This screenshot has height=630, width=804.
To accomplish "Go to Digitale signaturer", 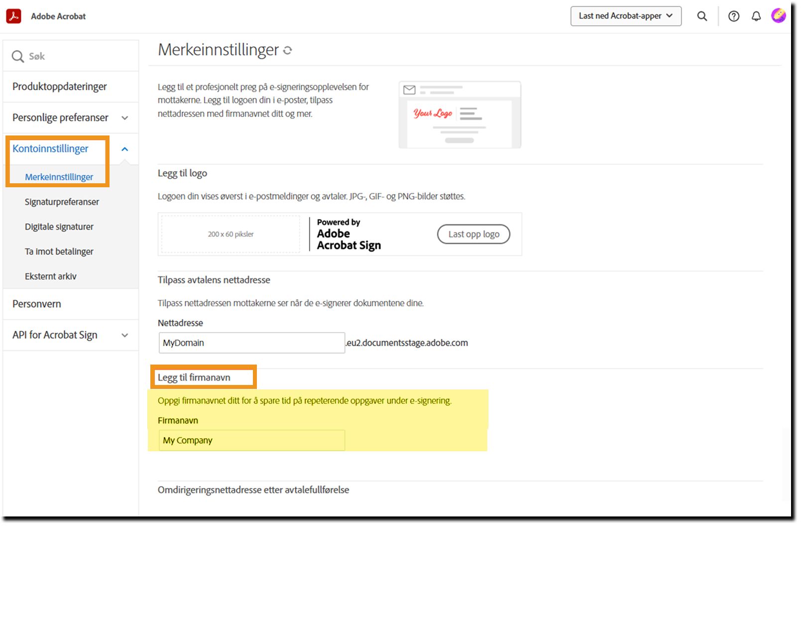I will pos(59,227).
